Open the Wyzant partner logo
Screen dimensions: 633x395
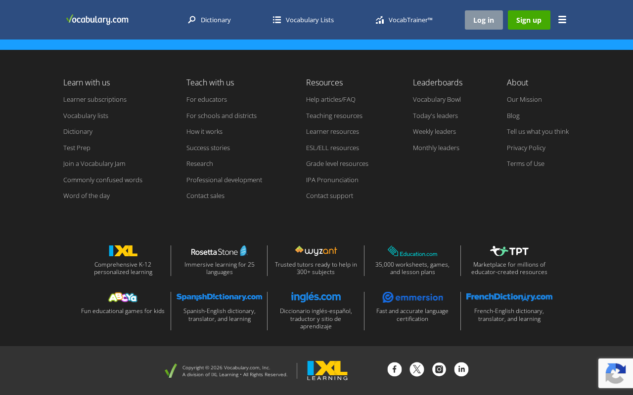pyautogui.click(x=316, y=251)
